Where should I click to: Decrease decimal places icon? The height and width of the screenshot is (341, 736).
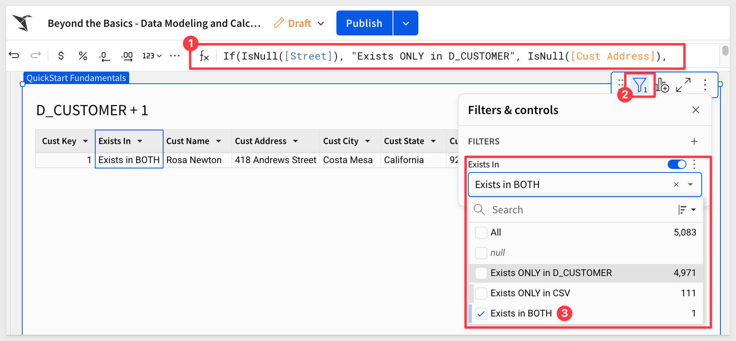point(104,56)
